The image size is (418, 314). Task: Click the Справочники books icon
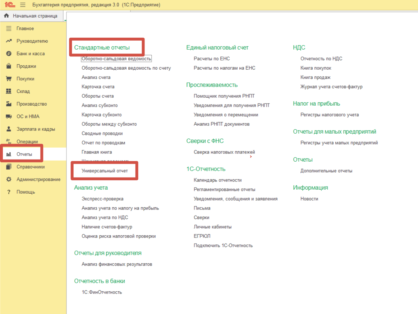click(x=9, y=167)
